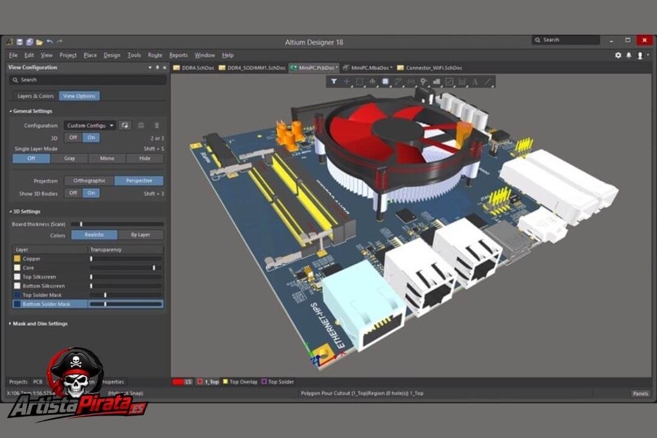The height and width of the screenshot is (438, 657).
Task: Open the Projects panel tab at the bottom
Action: point(18,382)
